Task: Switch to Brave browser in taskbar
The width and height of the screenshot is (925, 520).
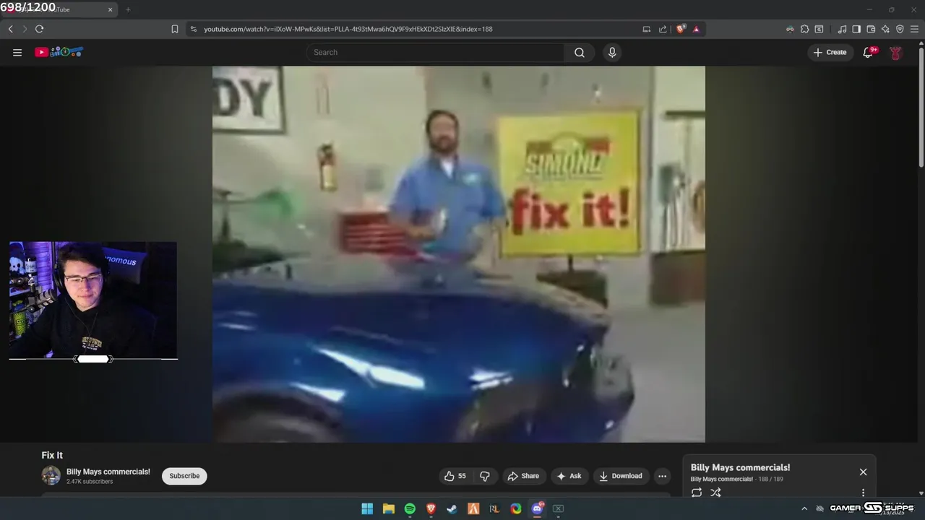Action: [431, 508]
